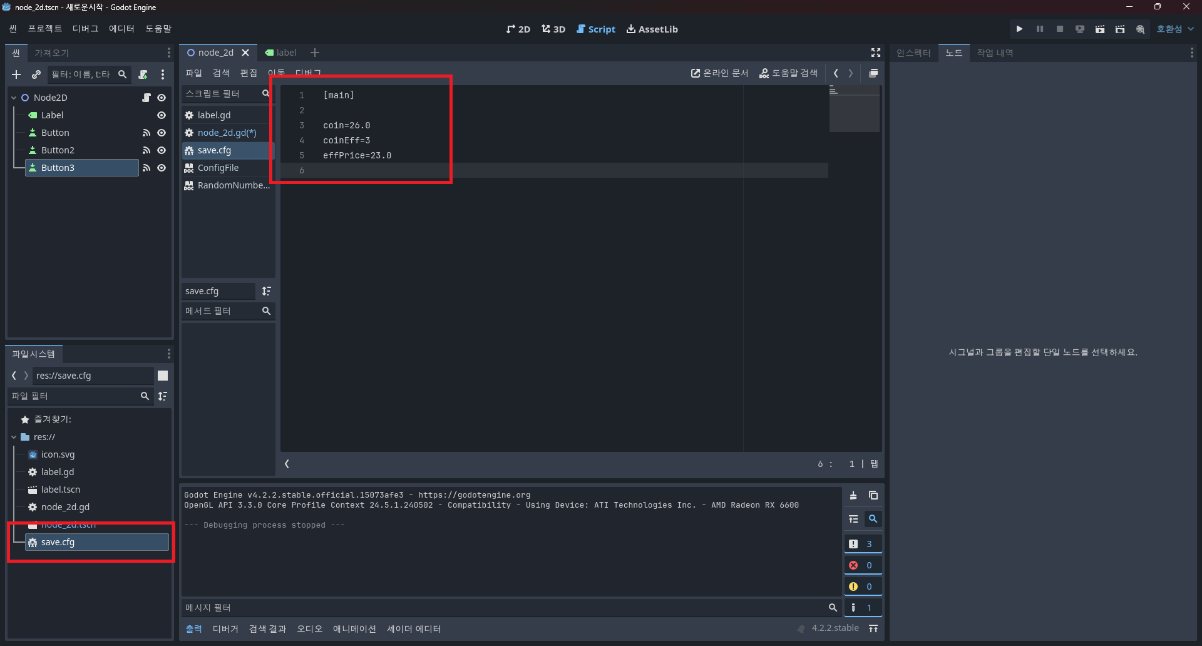
Task: Attach script icon in scene dock
Action: point(143,74)
